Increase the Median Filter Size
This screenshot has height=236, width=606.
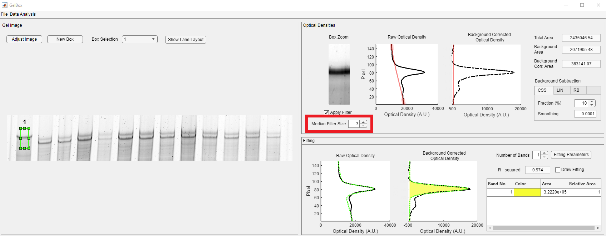point(364,122)
